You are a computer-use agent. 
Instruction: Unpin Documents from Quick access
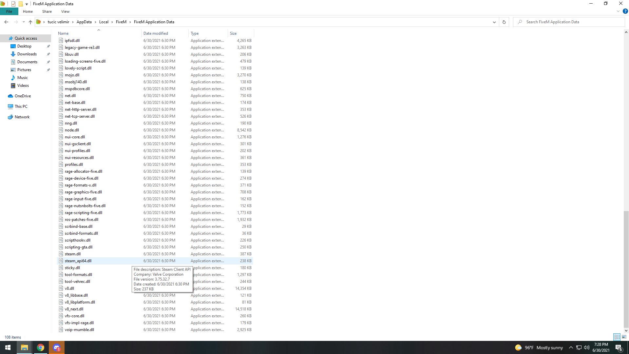[x=48, y=62]
